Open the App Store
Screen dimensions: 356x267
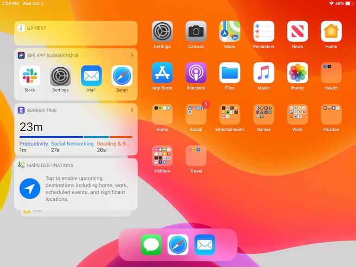(x=162, y=73)
